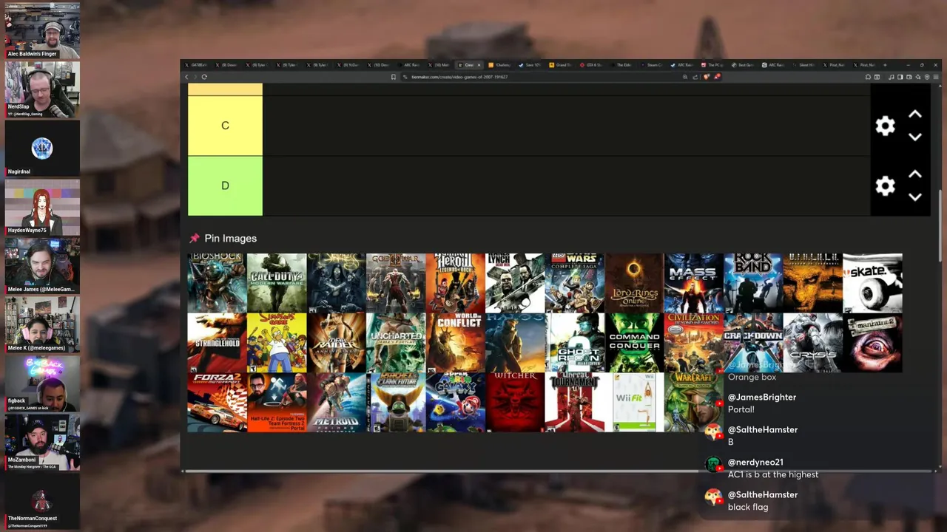Click @nerdyneo21 chat username
This screenshot has width=947, height=532.
[755, 462]
